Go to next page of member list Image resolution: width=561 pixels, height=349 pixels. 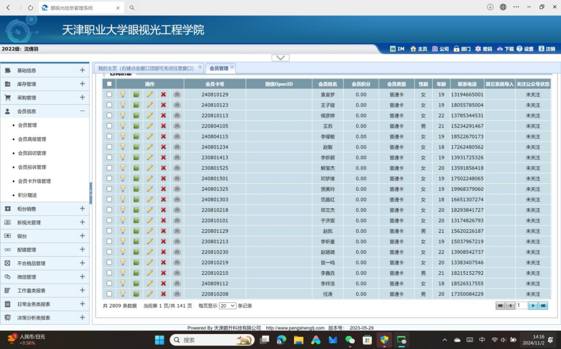pyautogui.click(x=533, y=305)
